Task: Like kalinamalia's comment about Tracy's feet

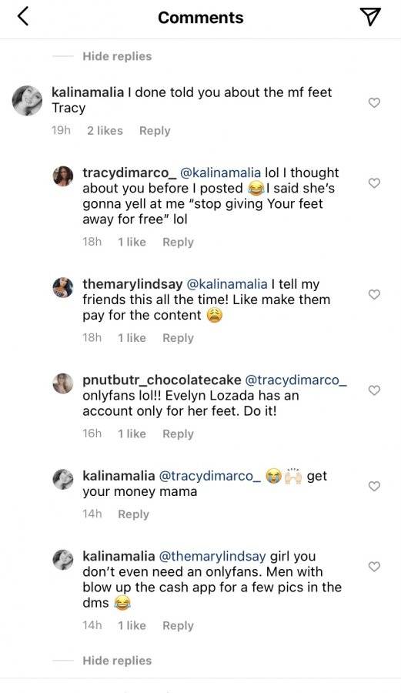Action: [x=374, y=102]
